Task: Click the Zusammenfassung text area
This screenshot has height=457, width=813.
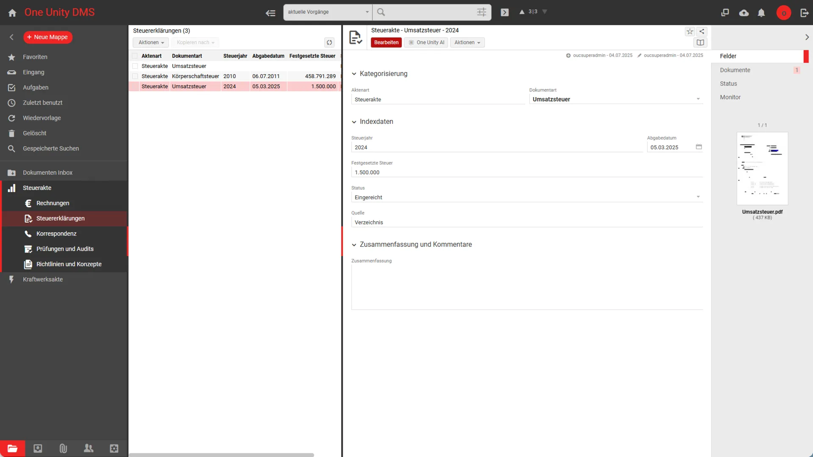Action: tap(527, 287)
